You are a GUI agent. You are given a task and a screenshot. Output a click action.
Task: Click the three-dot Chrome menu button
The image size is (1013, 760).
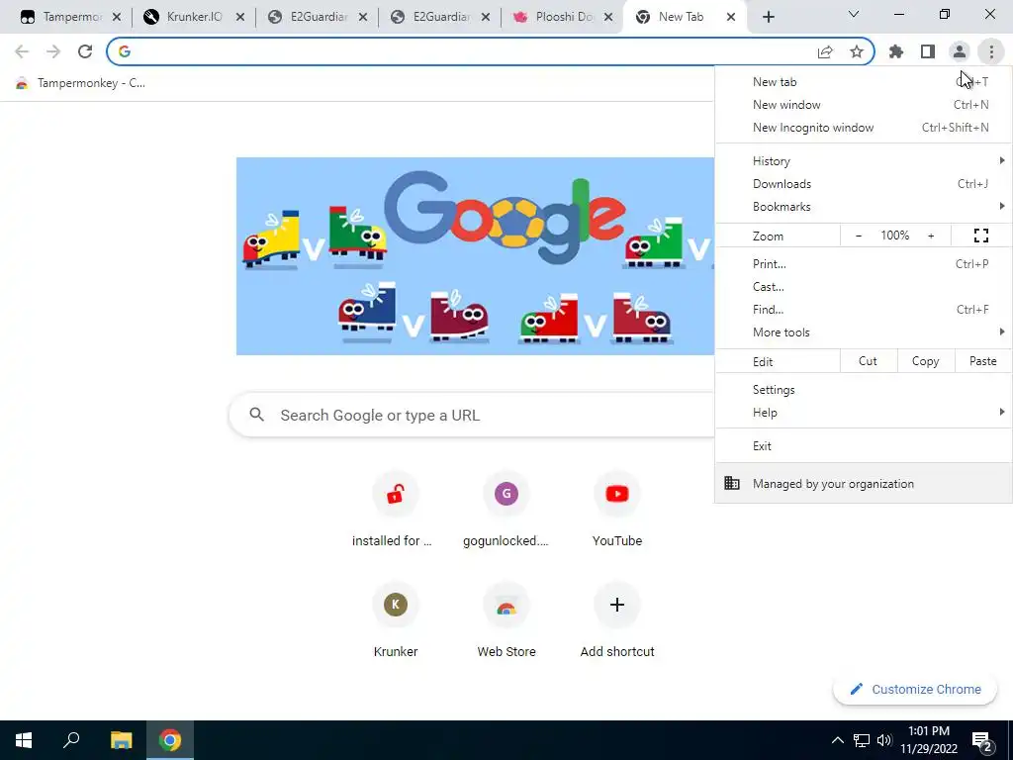point(991,51)
